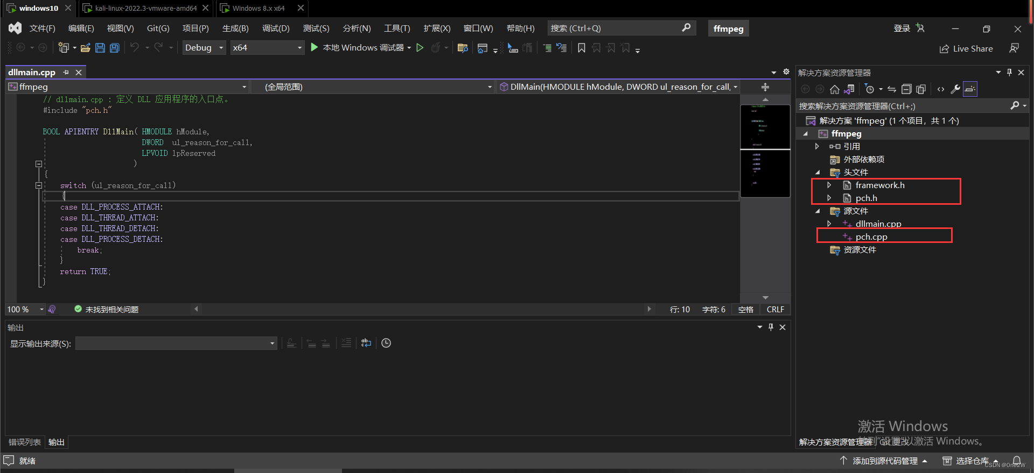Screen dimensions: 1034x473
Task: Toggle auto-hide pin on Solution Explorer panel
Action: point(1009,72)
